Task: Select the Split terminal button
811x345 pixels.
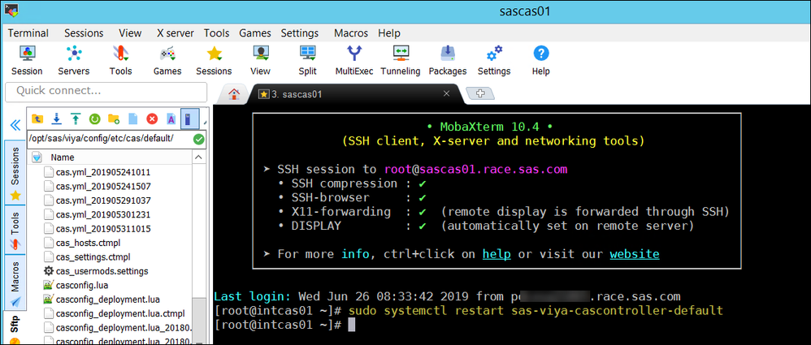Action: 308,60
